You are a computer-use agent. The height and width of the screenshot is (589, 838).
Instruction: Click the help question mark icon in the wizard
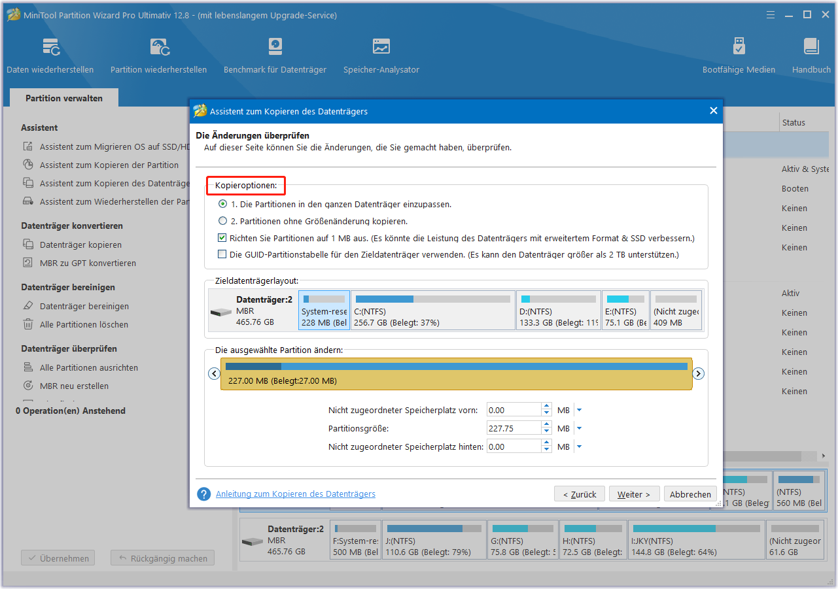click(204, 494)
